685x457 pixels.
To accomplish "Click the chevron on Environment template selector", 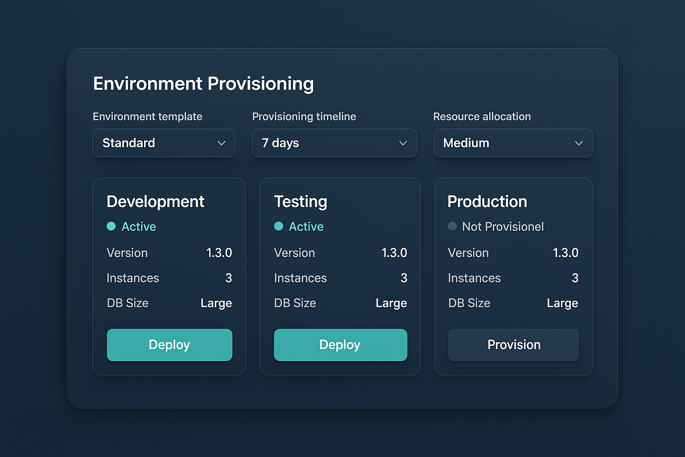I will click(222, 143).
